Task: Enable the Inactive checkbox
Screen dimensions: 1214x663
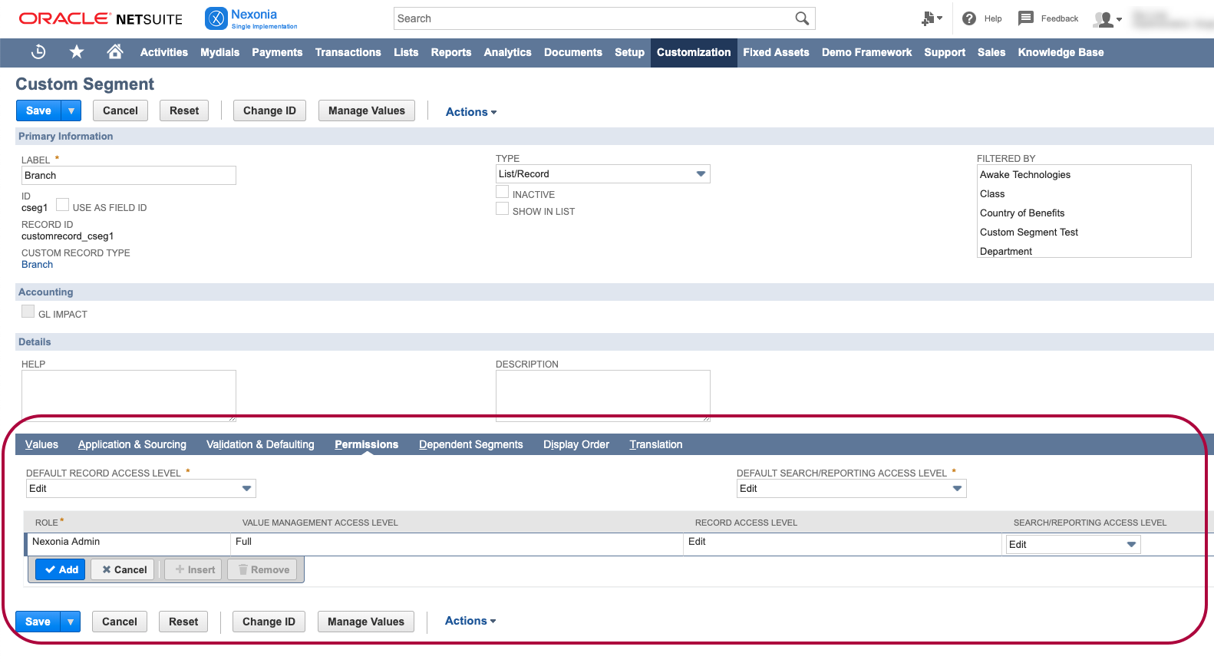Action: click(503, 192)
